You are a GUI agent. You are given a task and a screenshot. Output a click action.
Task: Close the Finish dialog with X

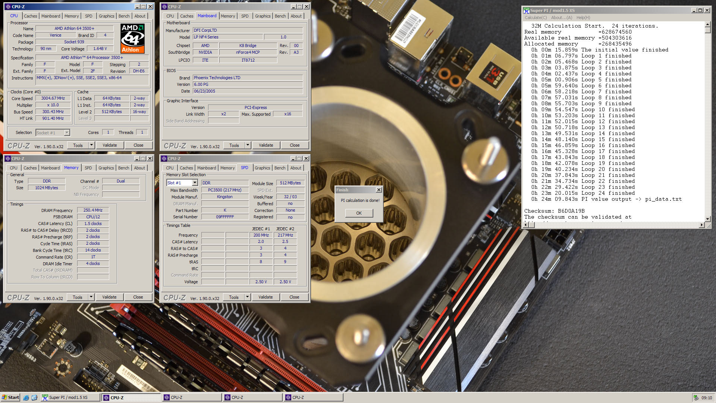pyautogui.click(x=379, y=190)
